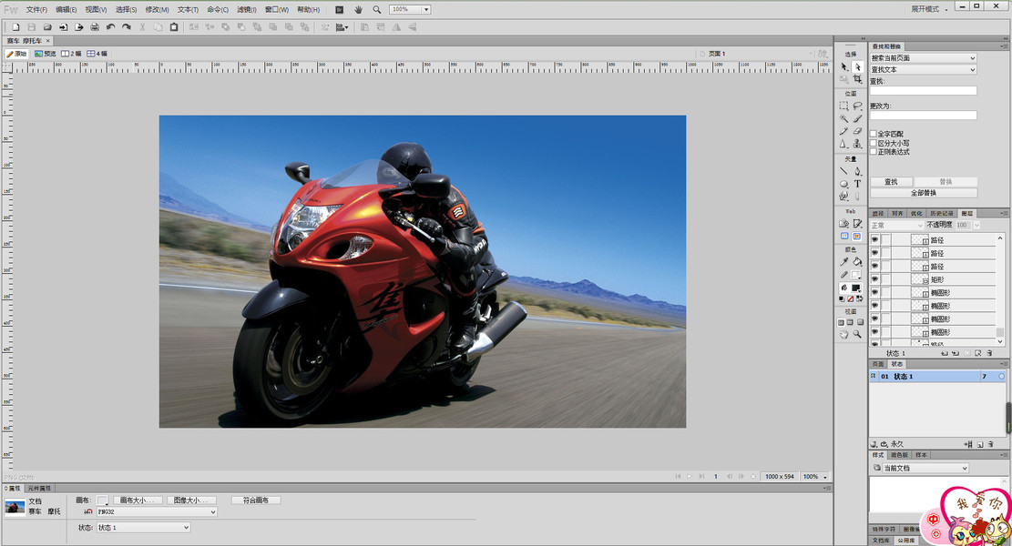This screenshot has width=1012, height=546.
Task: Switch to the 页面 panel tab
Action: pos(878,364)
